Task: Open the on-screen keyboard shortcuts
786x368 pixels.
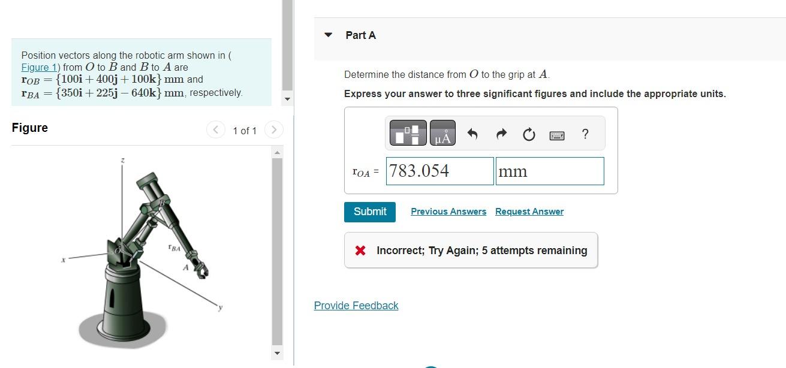Action: [x=556, y=135]
